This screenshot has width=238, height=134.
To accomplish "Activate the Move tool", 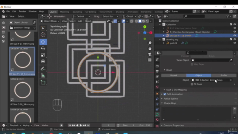I will [43, 42].
